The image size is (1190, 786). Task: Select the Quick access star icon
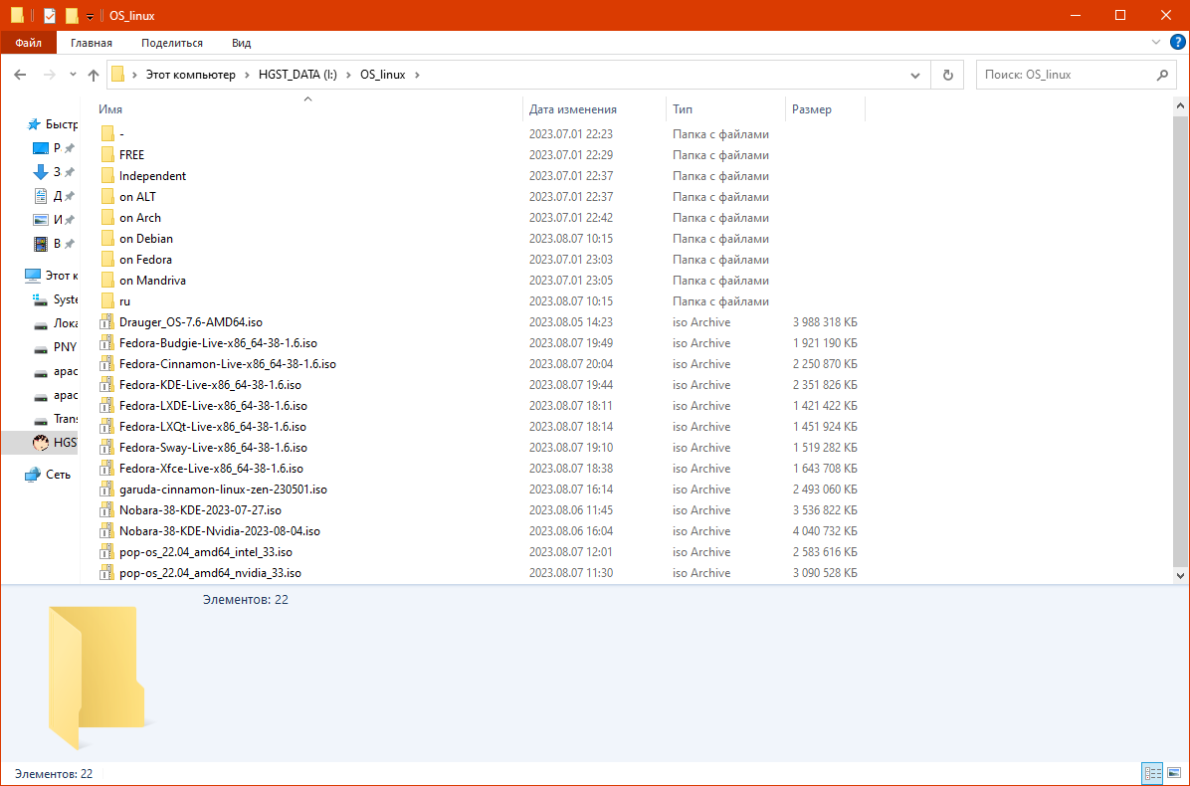[x=34, y=124]
